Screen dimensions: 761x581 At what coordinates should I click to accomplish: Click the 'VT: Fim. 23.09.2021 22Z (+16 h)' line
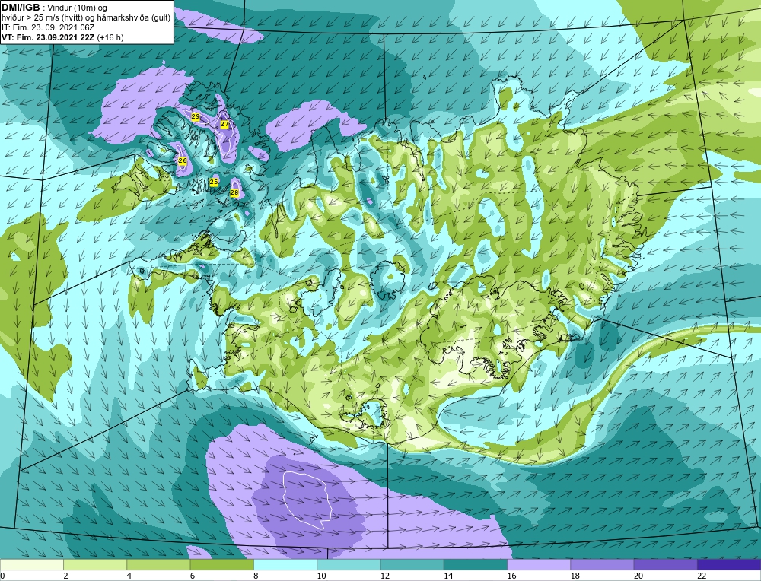pos(62,37)
